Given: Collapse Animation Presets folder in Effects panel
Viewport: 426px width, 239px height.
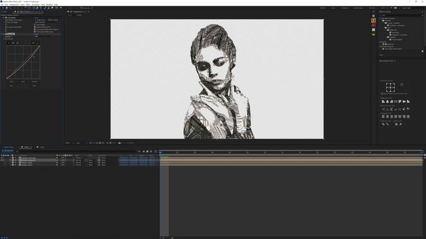Looking at the screenshot, I should coord(381,19).
